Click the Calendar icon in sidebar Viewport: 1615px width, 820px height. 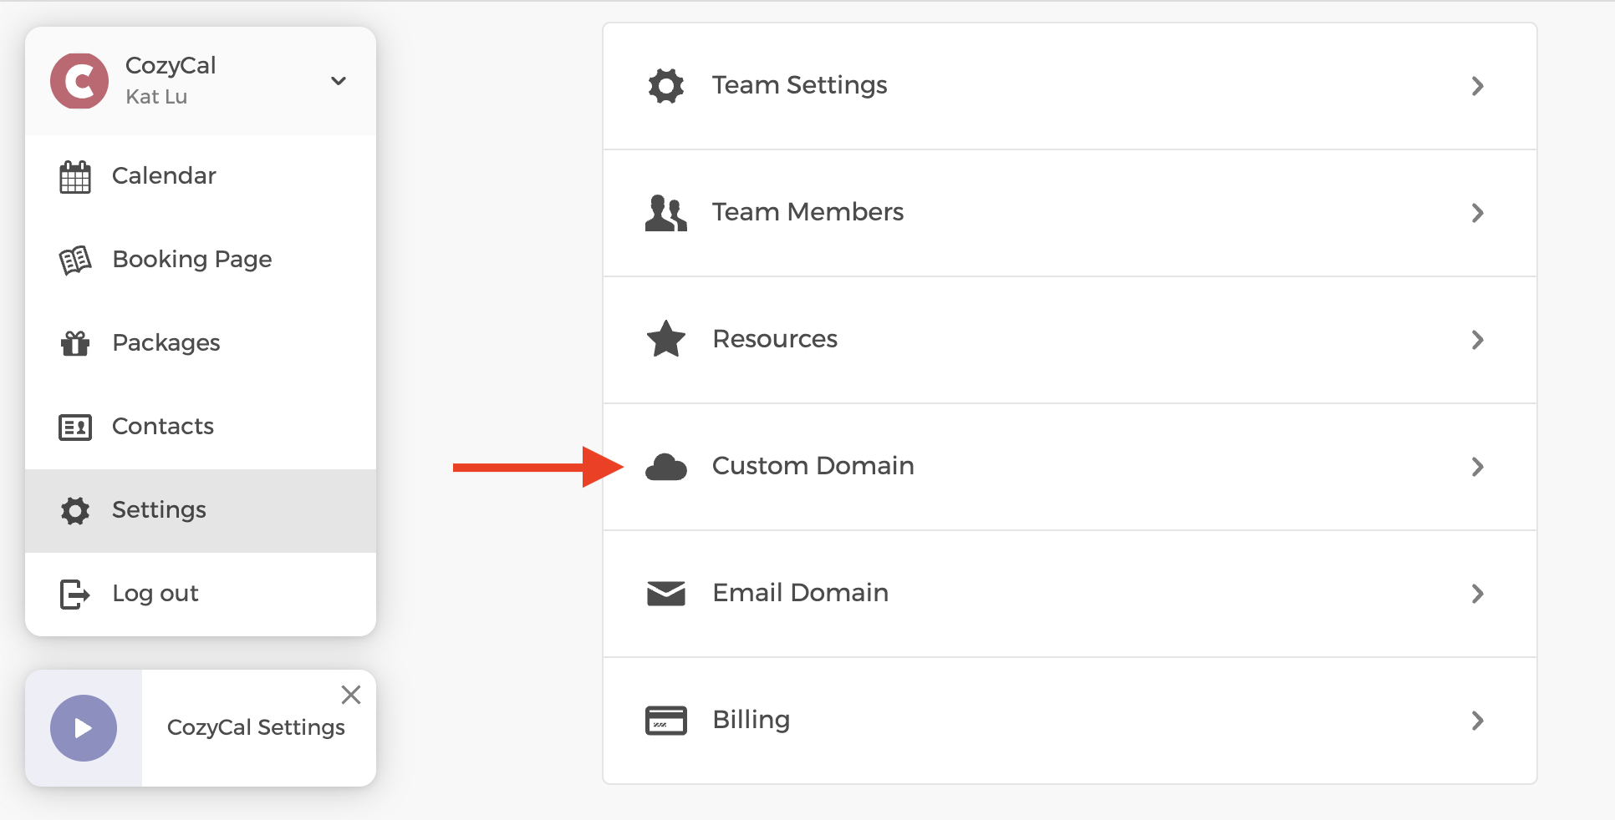pos(75,176)
